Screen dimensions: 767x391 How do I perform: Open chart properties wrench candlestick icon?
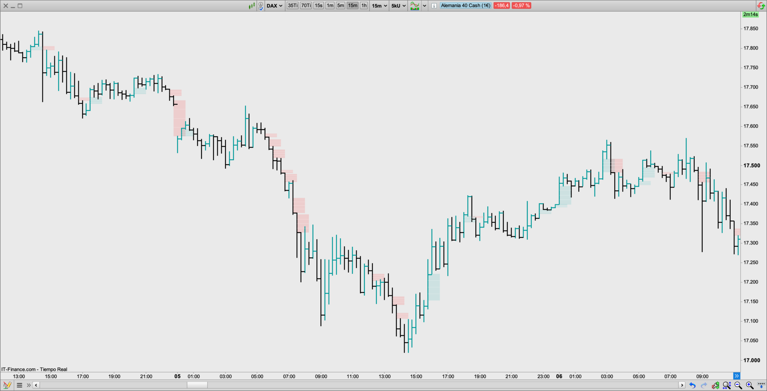(715, 385)
